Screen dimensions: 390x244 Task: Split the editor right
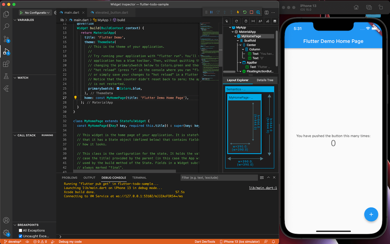pyautogui.click(x=266, y=12)
